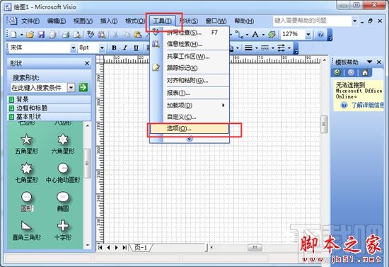This screenshot has width=389, height=267.
Task: Choose 共享工作区(W) menu entry
Action: tap(190, 57)
